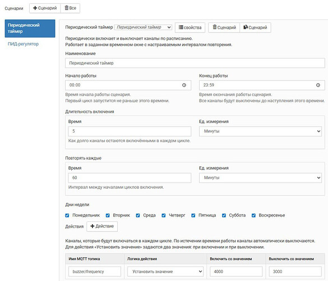
Task: Copy scenario using duplicate Сценарий button
Action: click(255, 28)
